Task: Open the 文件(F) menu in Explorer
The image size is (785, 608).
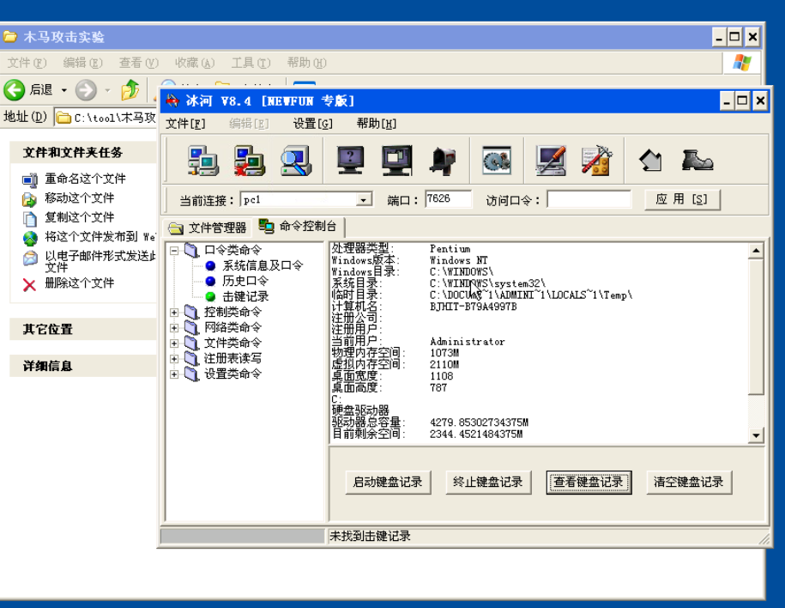Action: [27, 63]
